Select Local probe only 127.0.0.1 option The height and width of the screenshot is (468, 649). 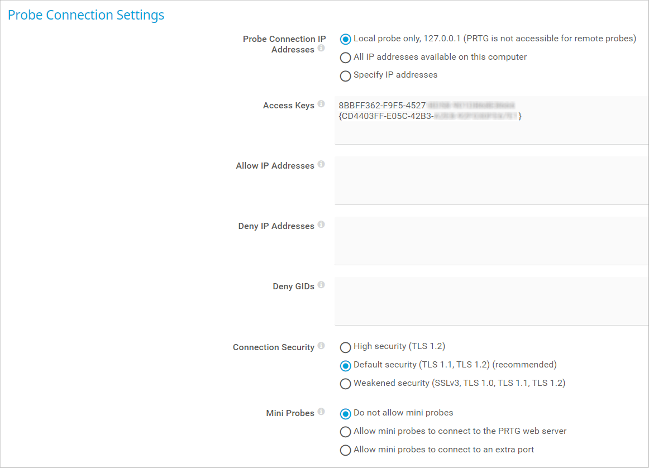click(x=346, y=40)
